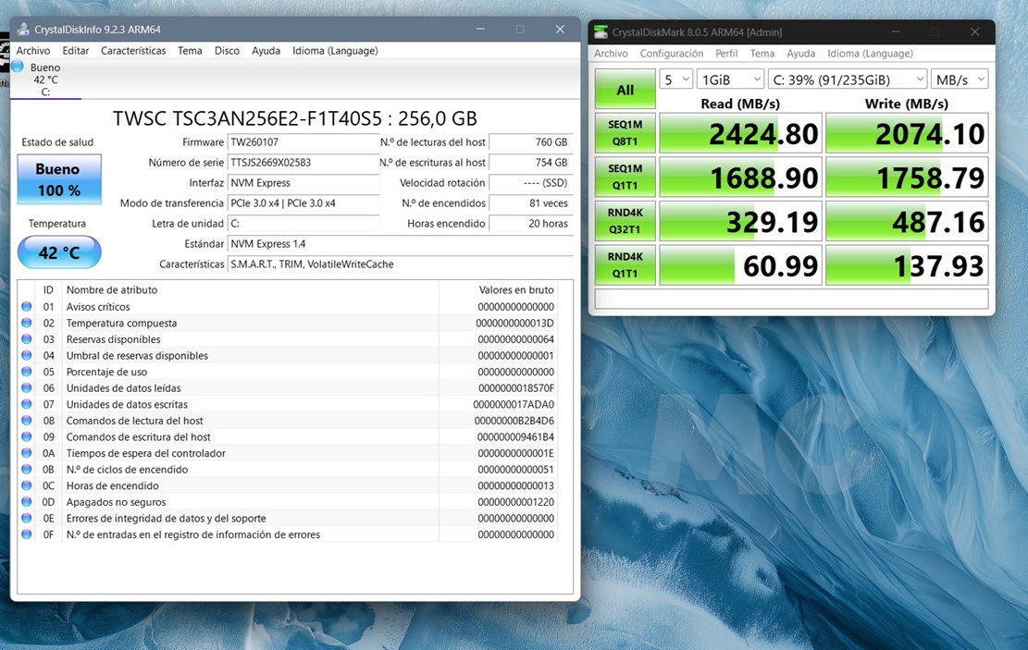Click the disk title TWSC TSC3AN256E2-F1T40S5
This screenshot has height=650, width=1028.
click(x=295, y=118)
